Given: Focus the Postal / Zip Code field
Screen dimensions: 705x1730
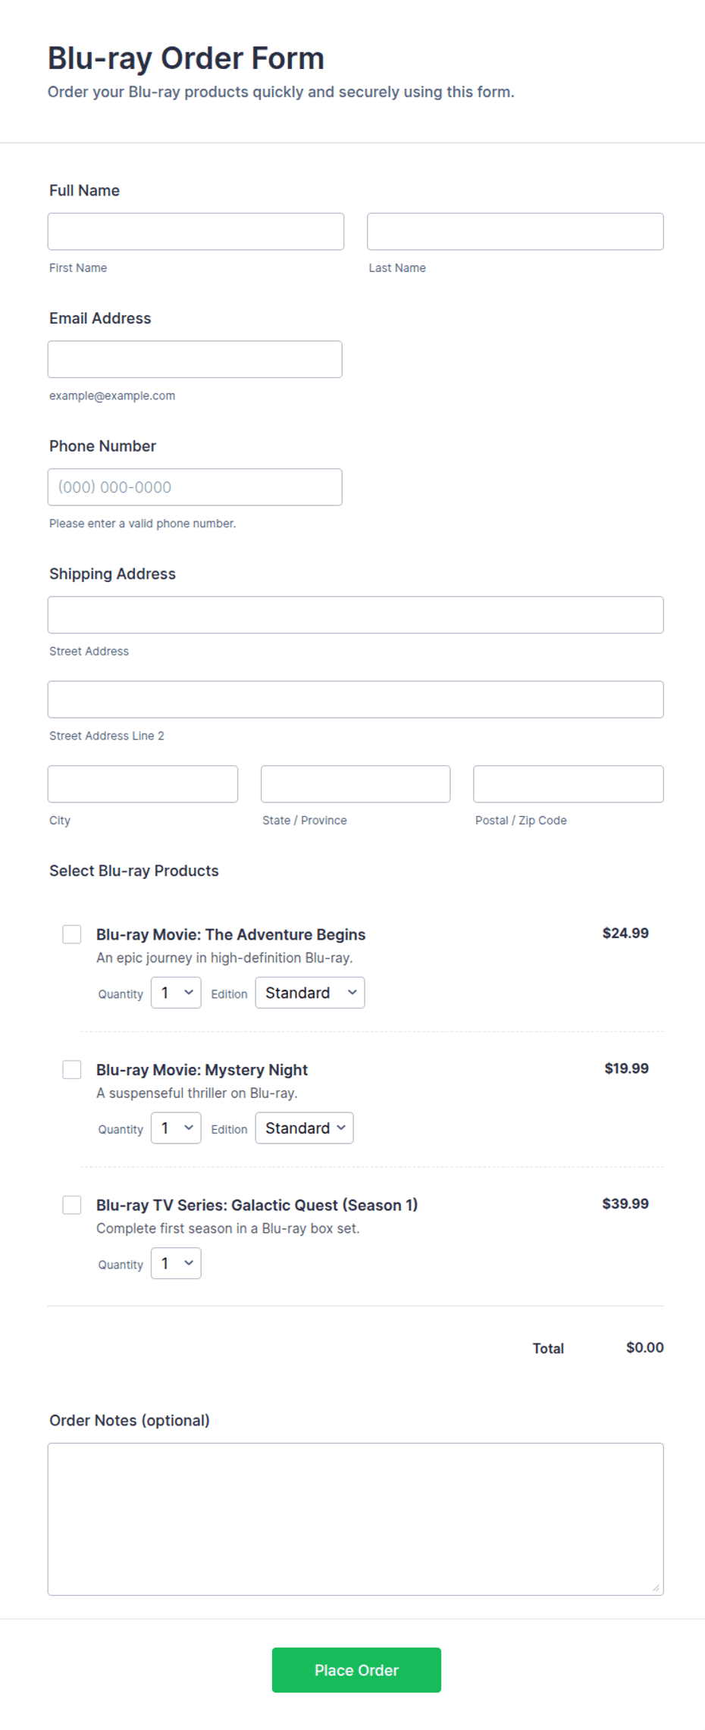Looking at the screenshot, I should point(569,784).
